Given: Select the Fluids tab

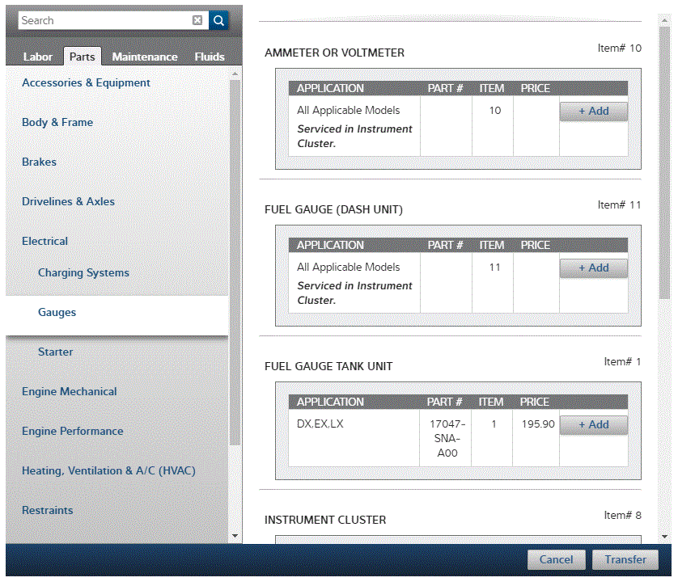Looking at the screenshot, I should click(x=210, y=57).
